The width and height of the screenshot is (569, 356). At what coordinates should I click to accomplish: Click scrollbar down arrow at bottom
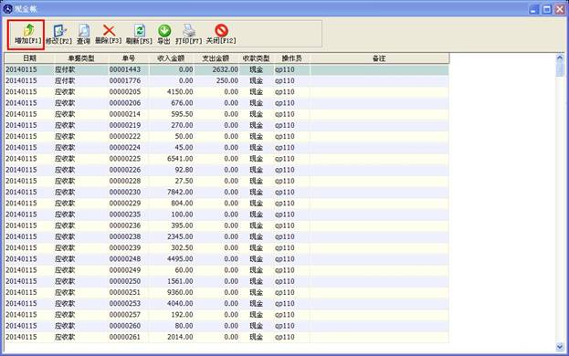coord(560,347)
